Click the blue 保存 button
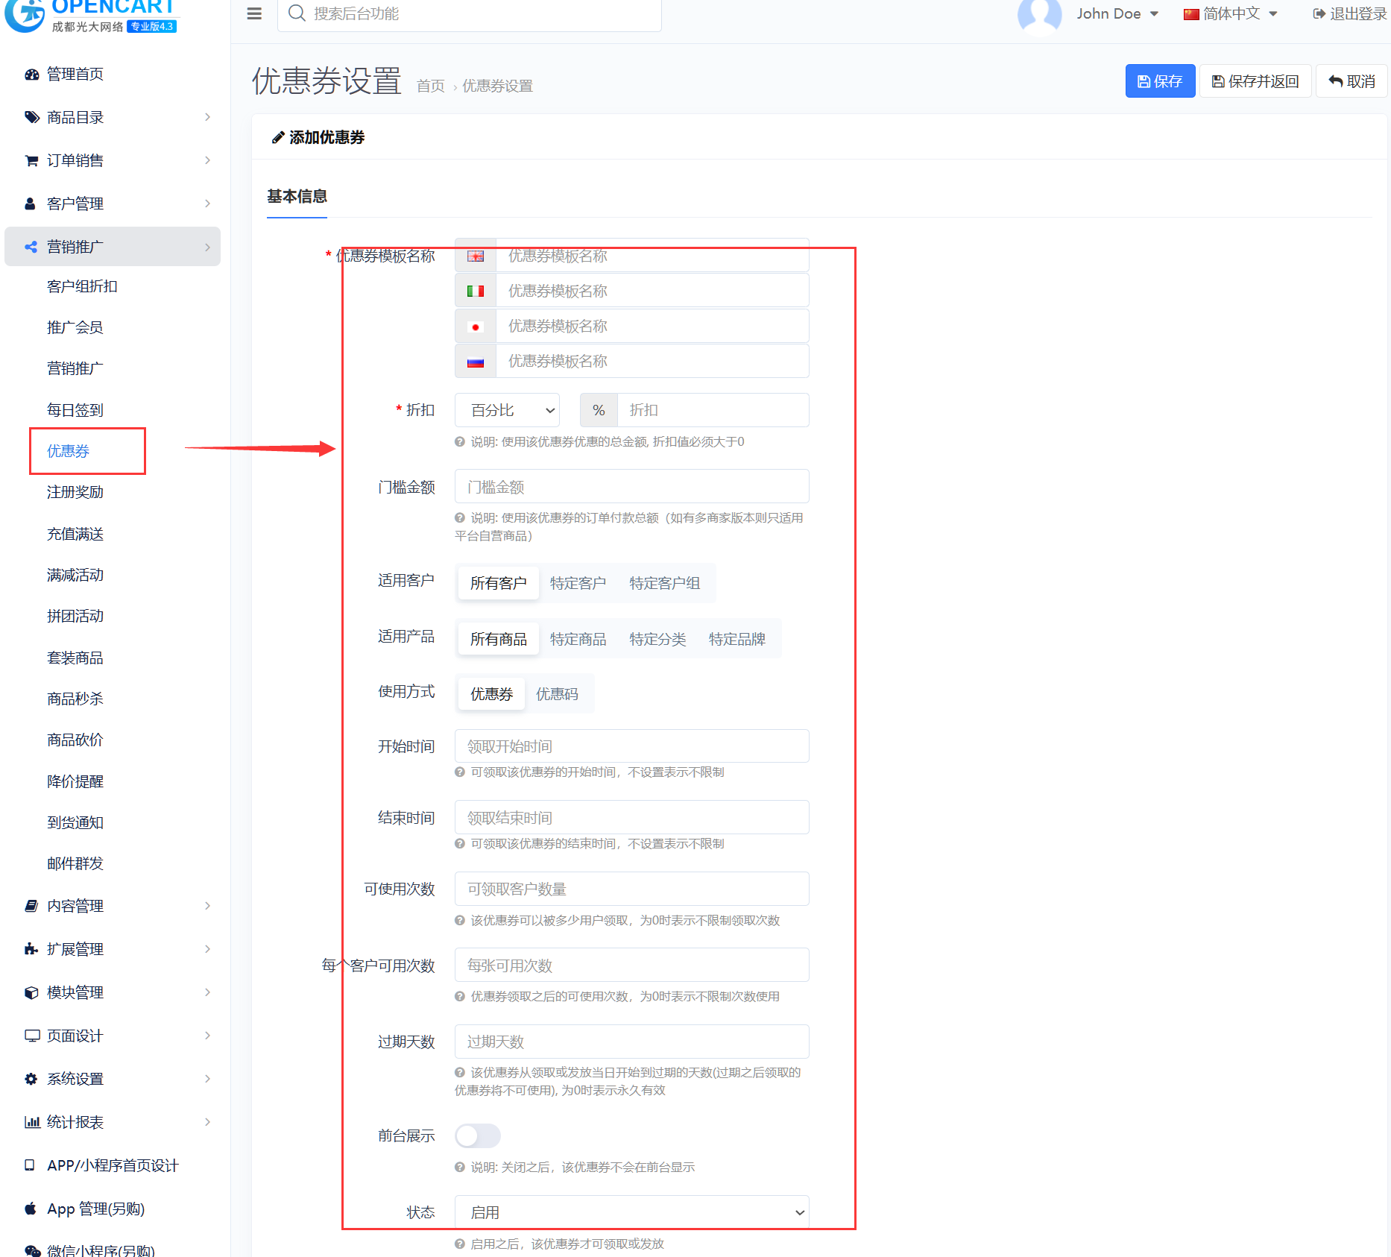The width and height of the screenshot is (1391, 1257). point(1159,81)
